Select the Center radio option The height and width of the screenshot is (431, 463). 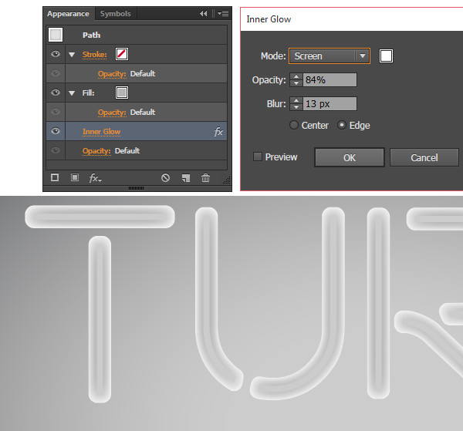(x=294, y=125)
